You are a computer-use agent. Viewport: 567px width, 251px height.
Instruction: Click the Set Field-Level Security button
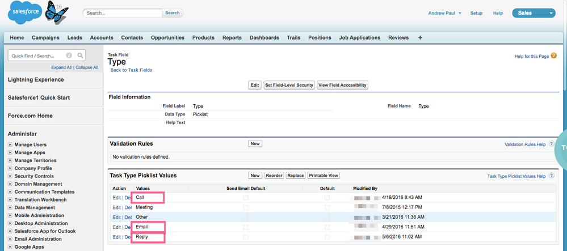[x=289, y=85]
